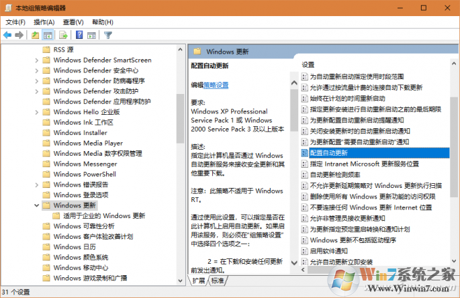Image resolution: width=460 pixels, height=298 pixels.
Task: Click the policy icon of 配置自动更新
Action: click(304, 153)
